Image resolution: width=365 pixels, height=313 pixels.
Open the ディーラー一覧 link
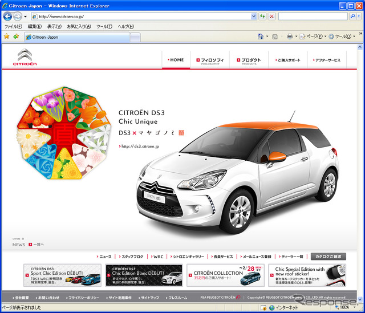(291, 257)
